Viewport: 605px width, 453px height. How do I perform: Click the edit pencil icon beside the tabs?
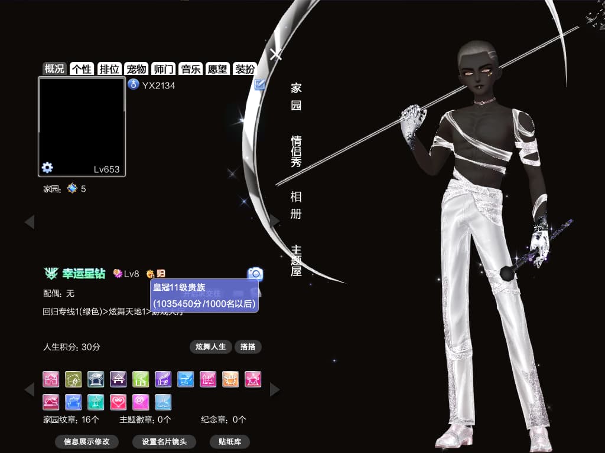point(259,85)
